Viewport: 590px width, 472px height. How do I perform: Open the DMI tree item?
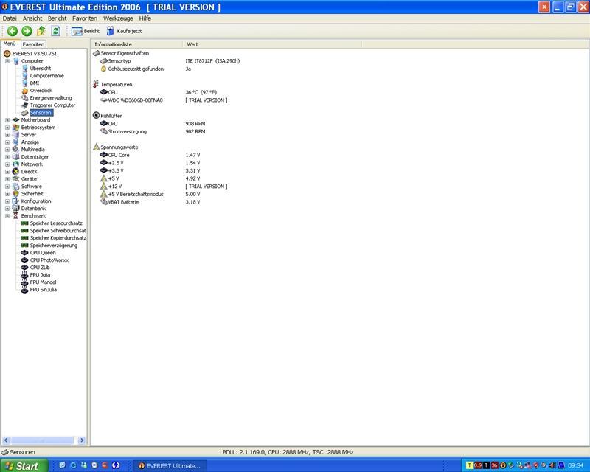[34, 83]
